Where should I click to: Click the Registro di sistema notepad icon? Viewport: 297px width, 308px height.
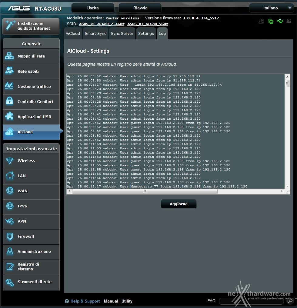click(x=10, y=267)
